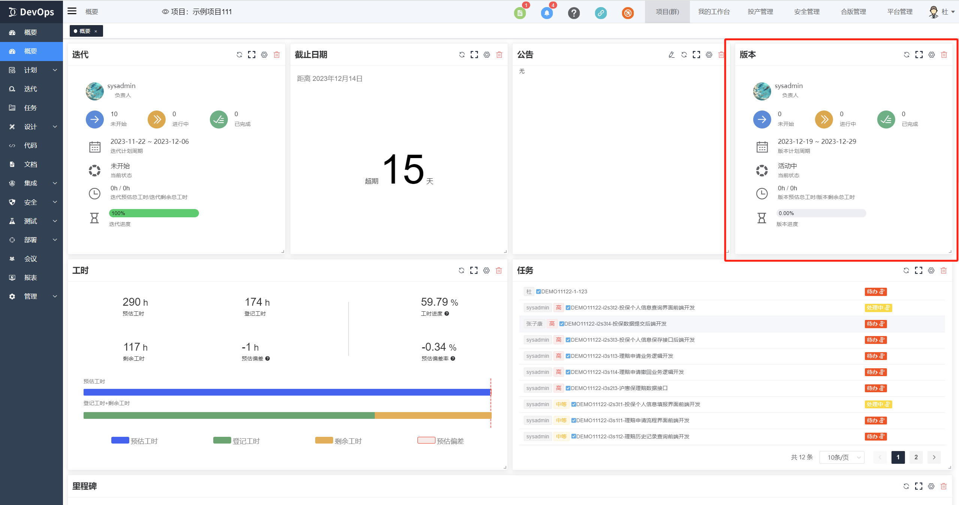959x505 pixels.
Task: Toggle checkbox of task 沪惠保理赔数据接口
Action: click(x=568, y=388)
